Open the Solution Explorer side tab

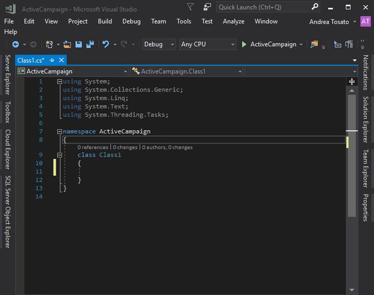point(366,119)
